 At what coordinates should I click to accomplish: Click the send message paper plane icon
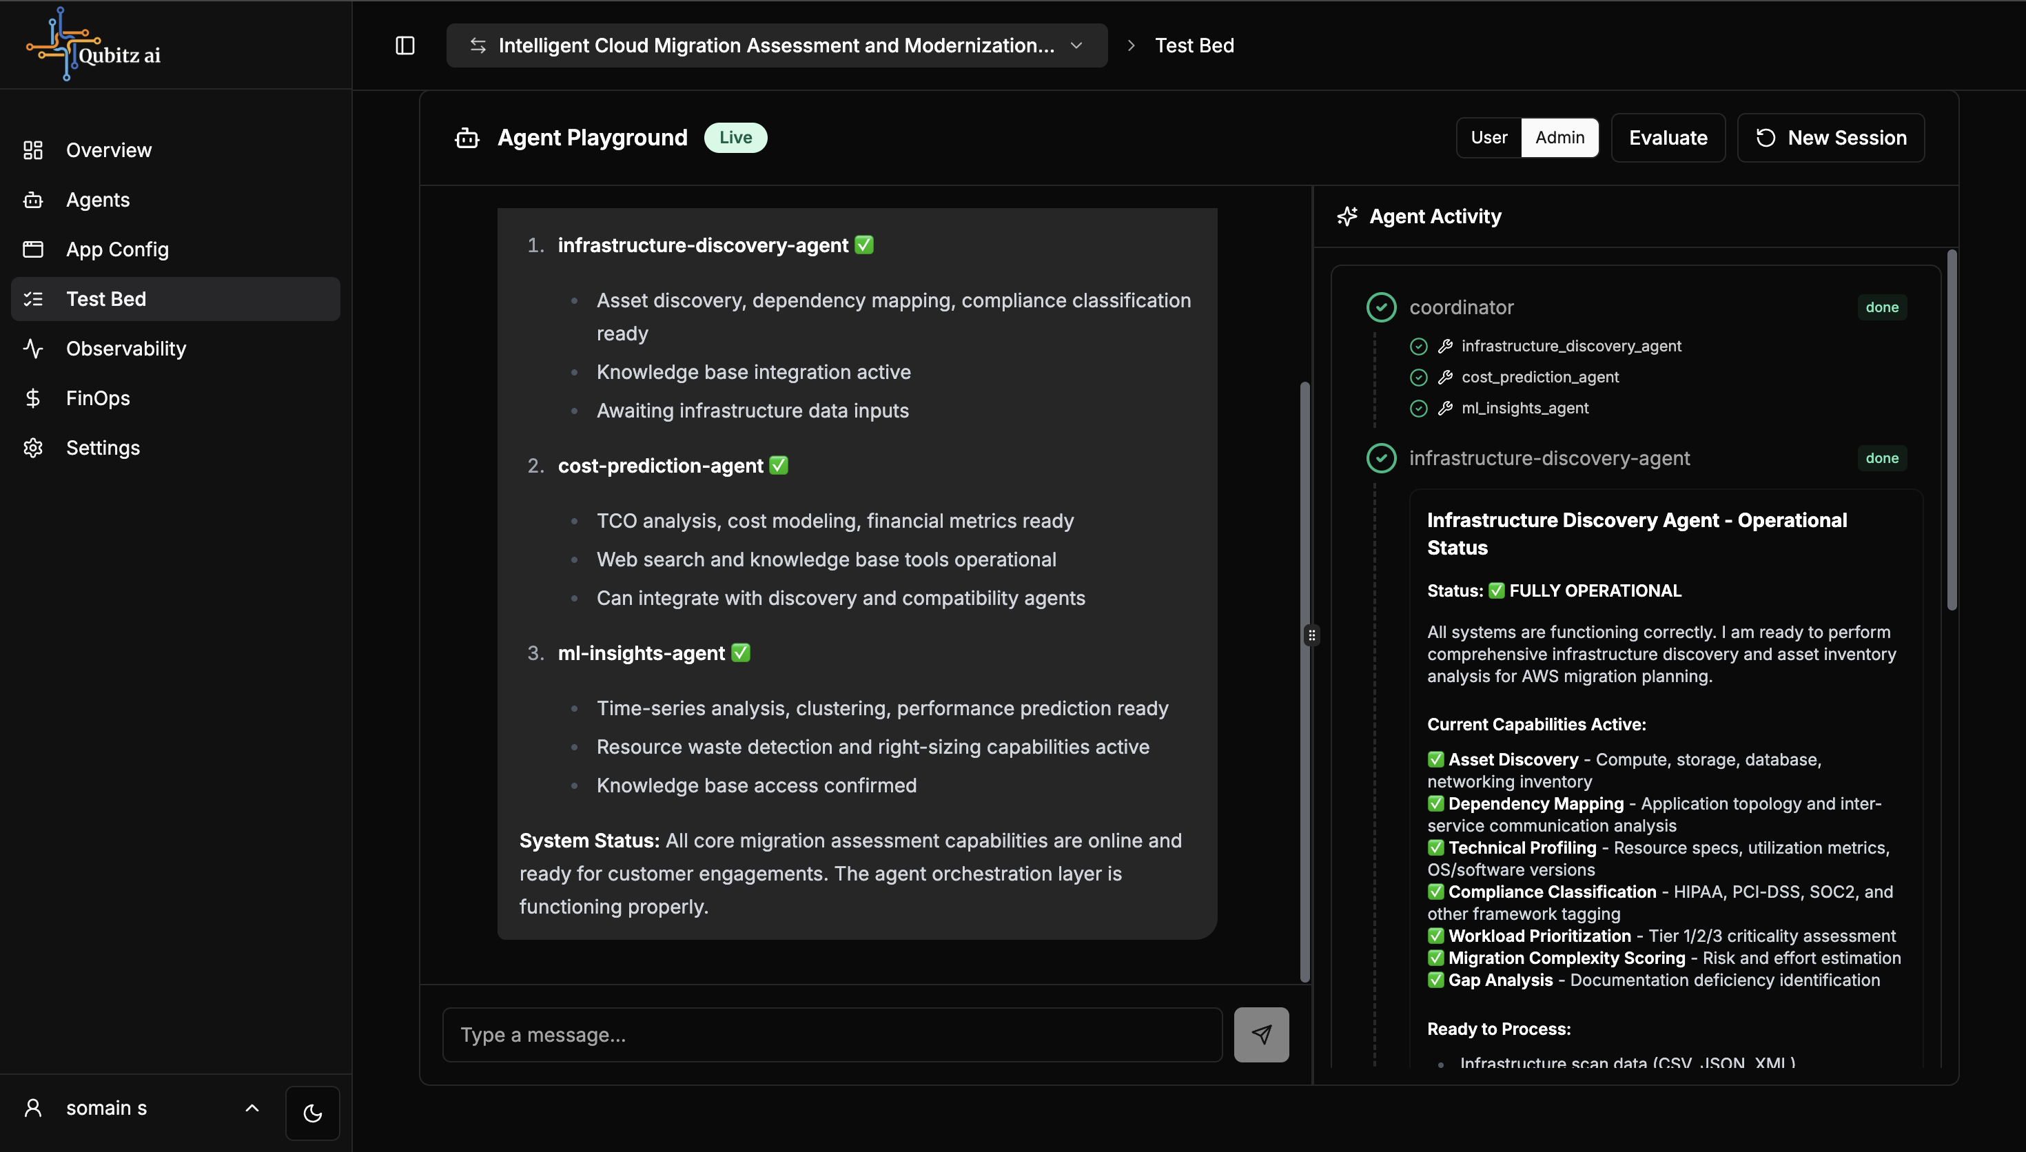(x=1261, y=1034)
